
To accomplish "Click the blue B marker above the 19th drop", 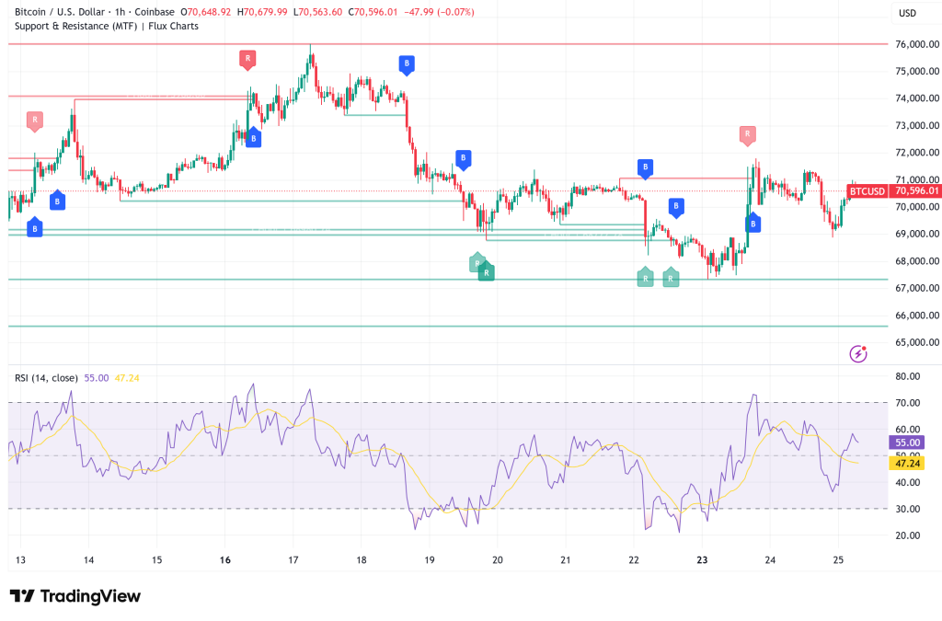I will [x=464, y=159].
